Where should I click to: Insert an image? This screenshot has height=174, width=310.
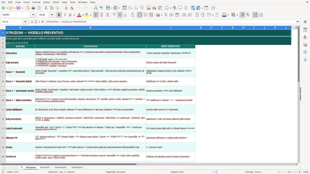coord(149,8)
